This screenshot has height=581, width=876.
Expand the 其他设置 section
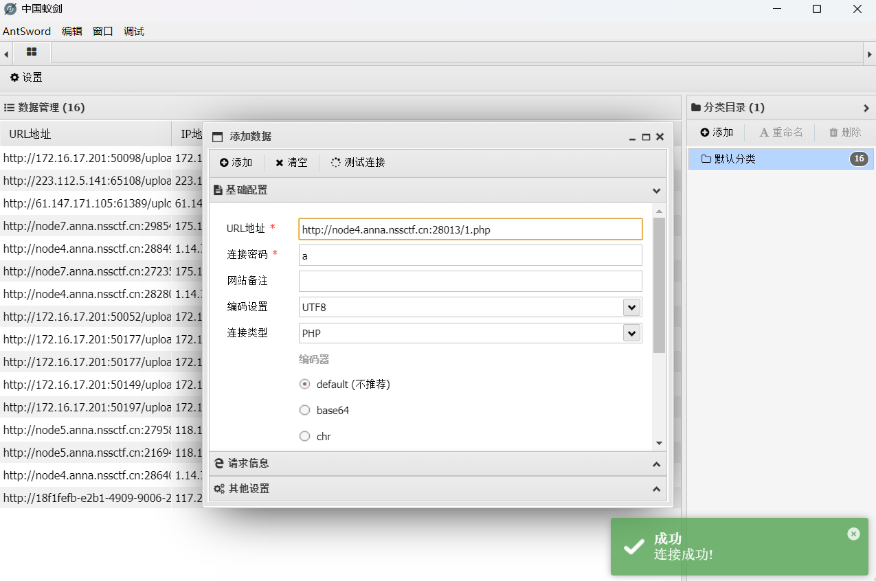[x=438, y=489]
